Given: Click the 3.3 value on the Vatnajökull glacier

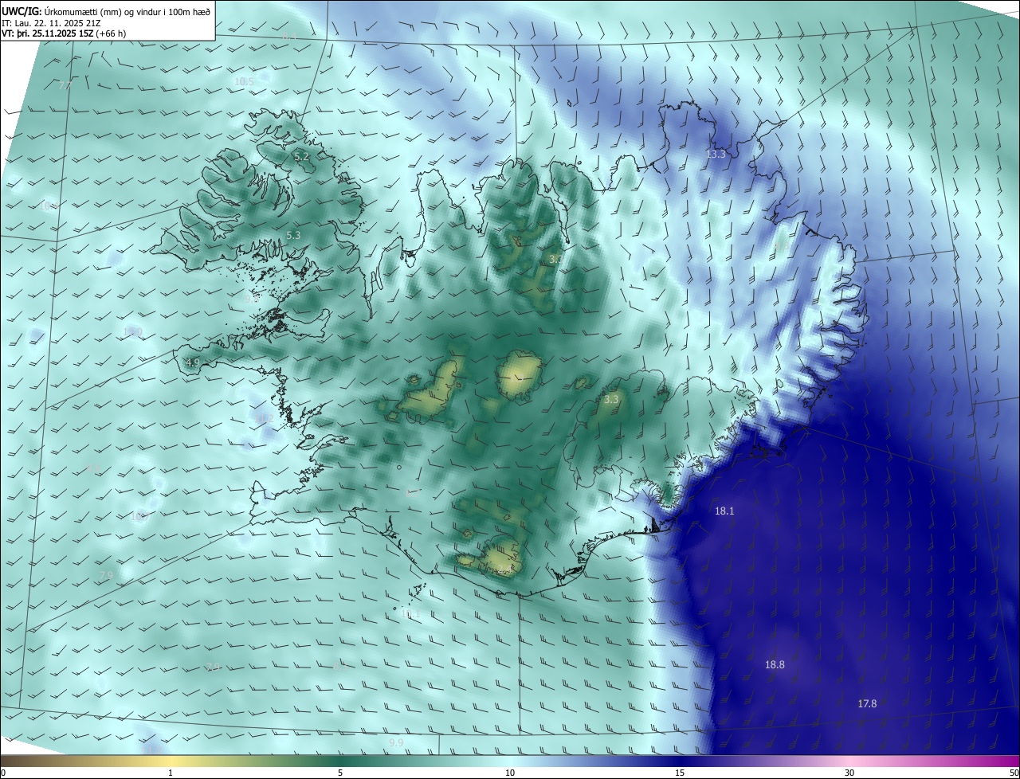Looking at the screenshot, I should pyautogui.click(x=611, y=399).
